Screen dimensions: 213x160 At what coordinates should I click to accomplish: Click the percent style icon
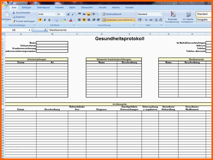[x=146, y=20]
